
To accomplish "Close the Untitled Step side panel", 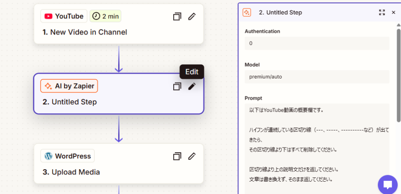I will coord(394,12).
